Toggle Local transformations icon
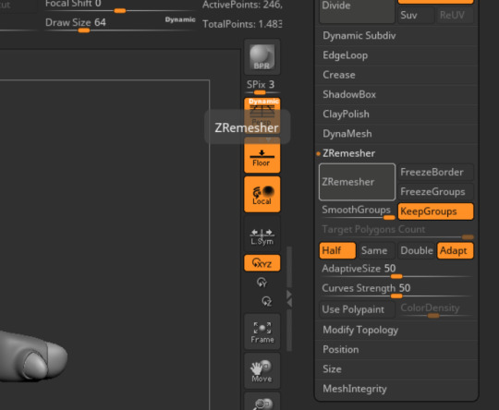This screenshot has height=410, width=499. [262, 194]
